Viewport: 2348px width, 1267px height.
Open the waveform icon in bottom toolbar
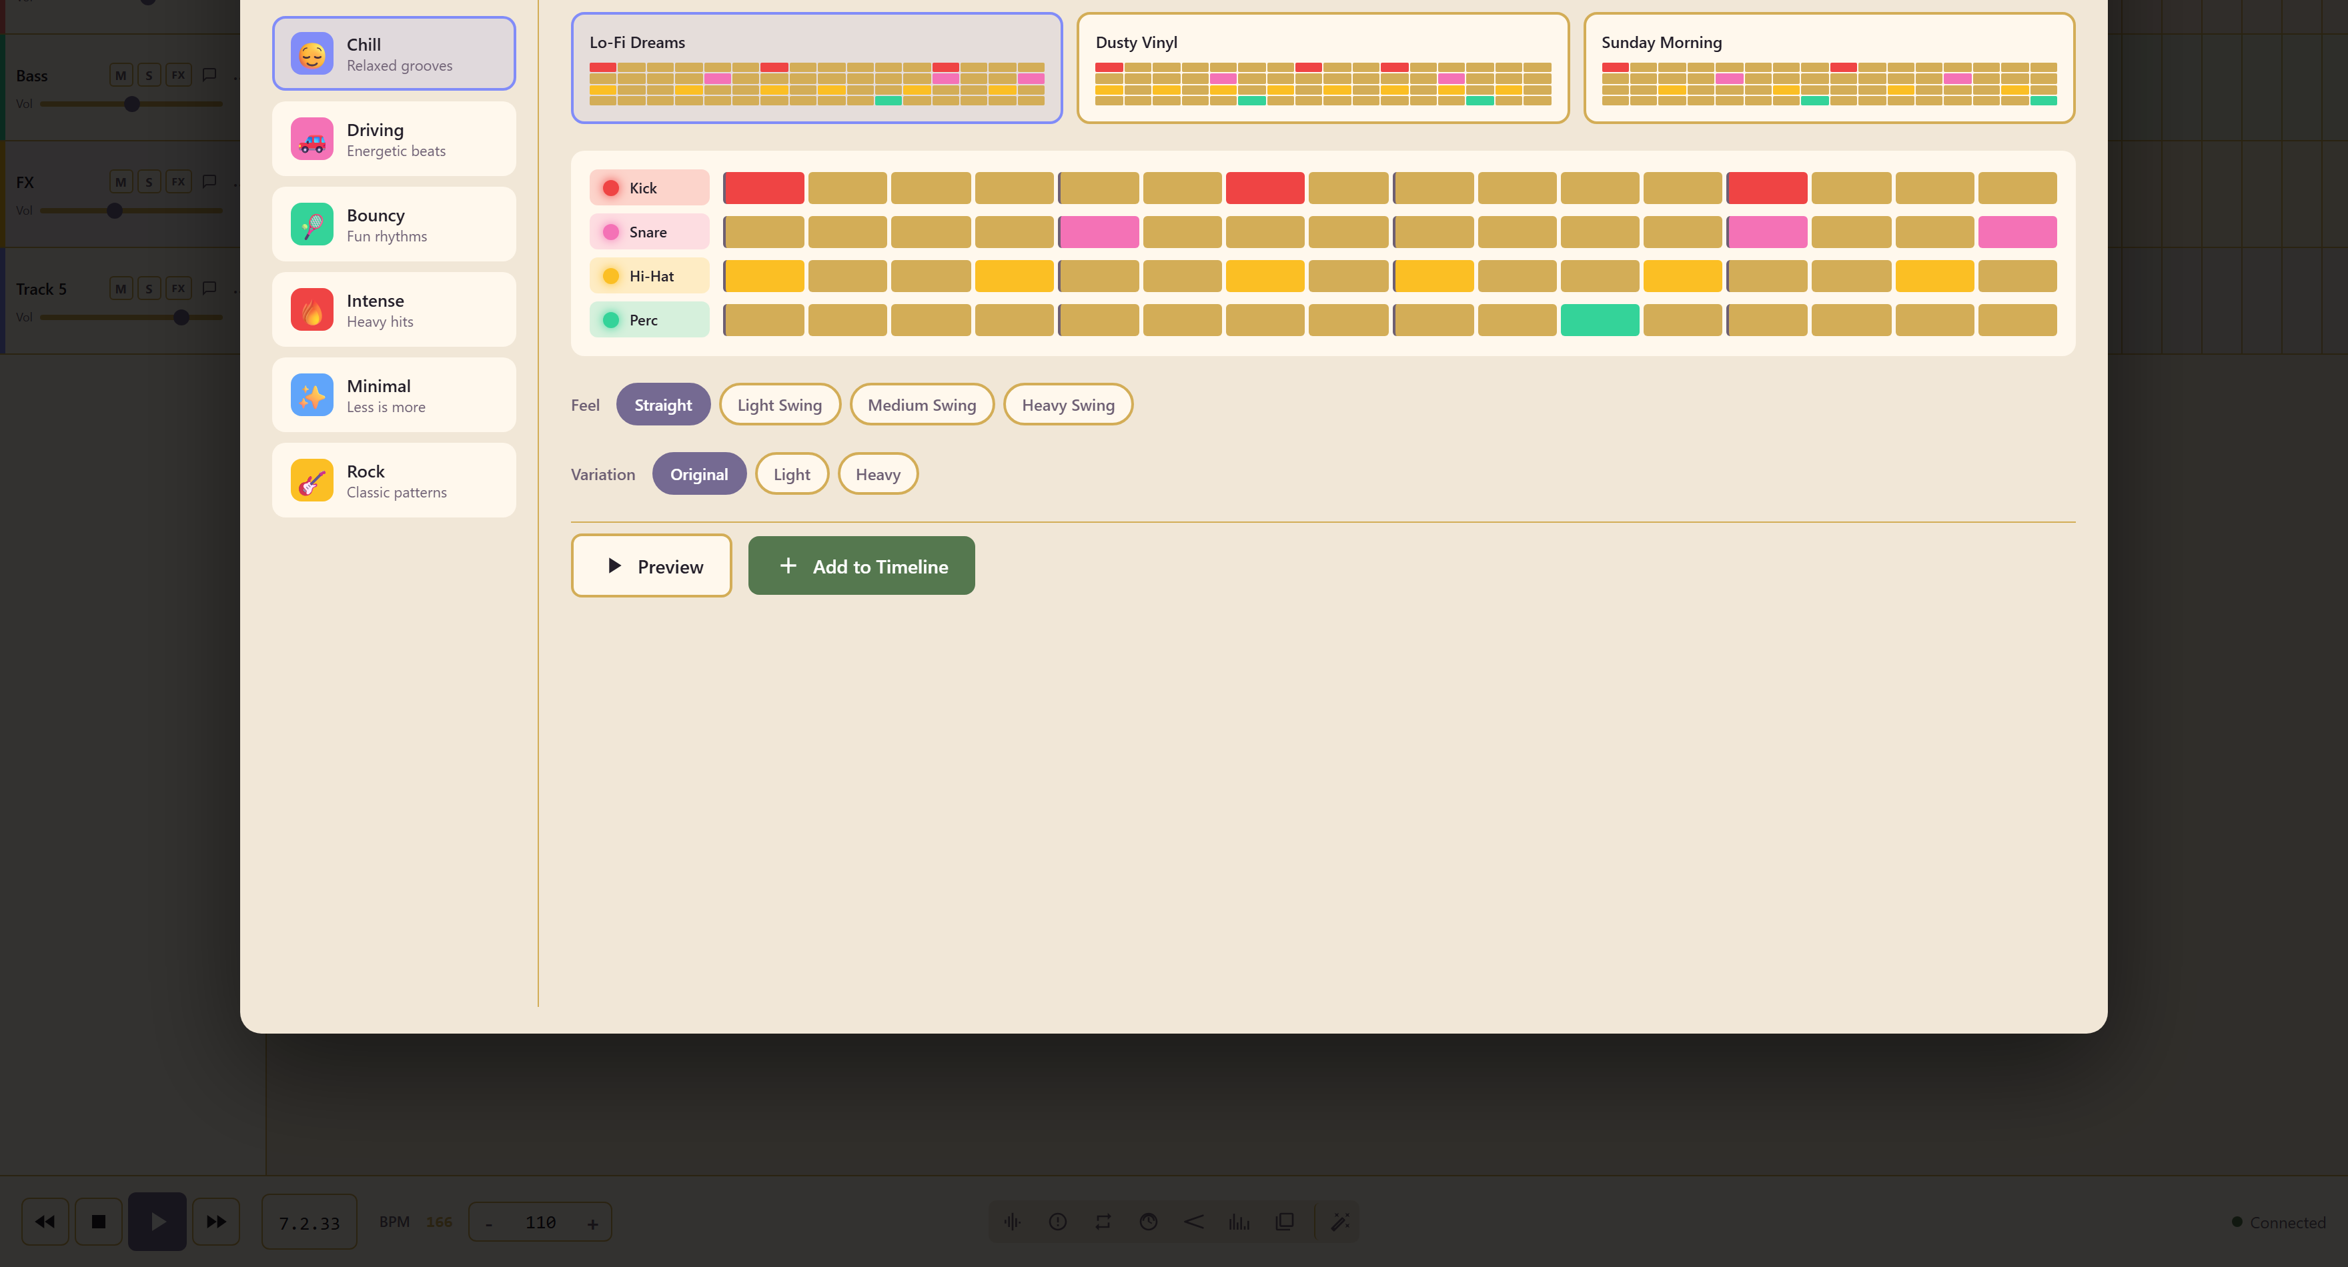pyautogui.click(x=1012, y=1222)
